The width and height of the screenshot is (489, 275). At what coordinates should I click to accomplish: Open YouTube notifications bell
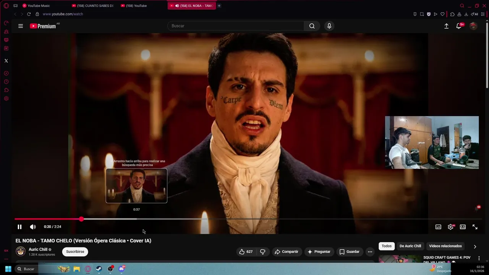[459, 26]
